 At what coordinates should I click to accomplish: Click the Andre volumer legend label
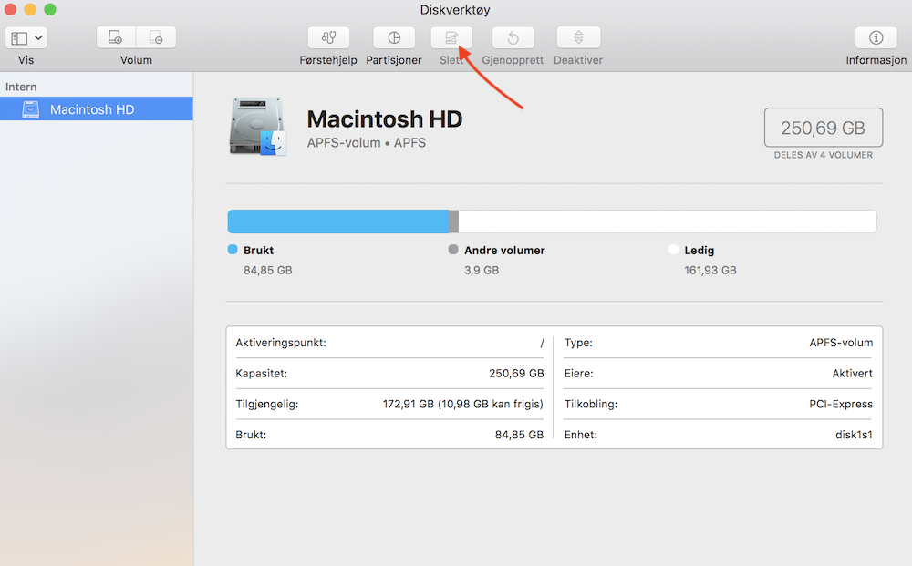tap(504, 251)
